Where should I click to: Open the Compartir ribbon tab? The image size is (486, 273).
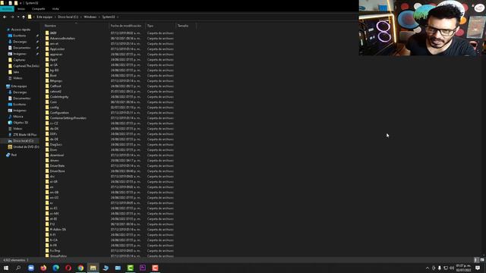point(39,9)
